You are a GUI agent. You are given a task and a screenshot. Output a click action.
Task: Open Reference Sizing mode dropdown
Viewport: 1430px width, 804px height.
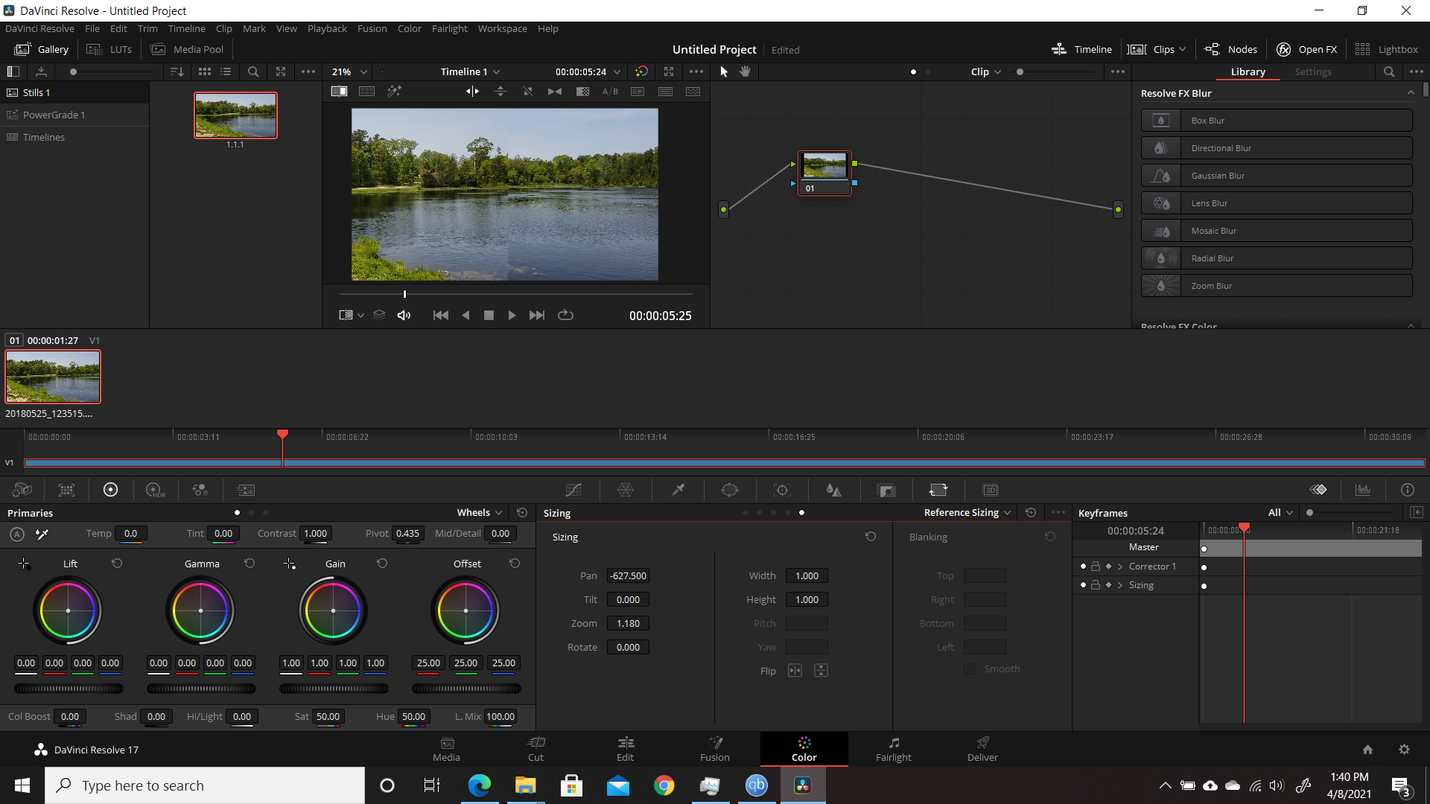point(967,512)
